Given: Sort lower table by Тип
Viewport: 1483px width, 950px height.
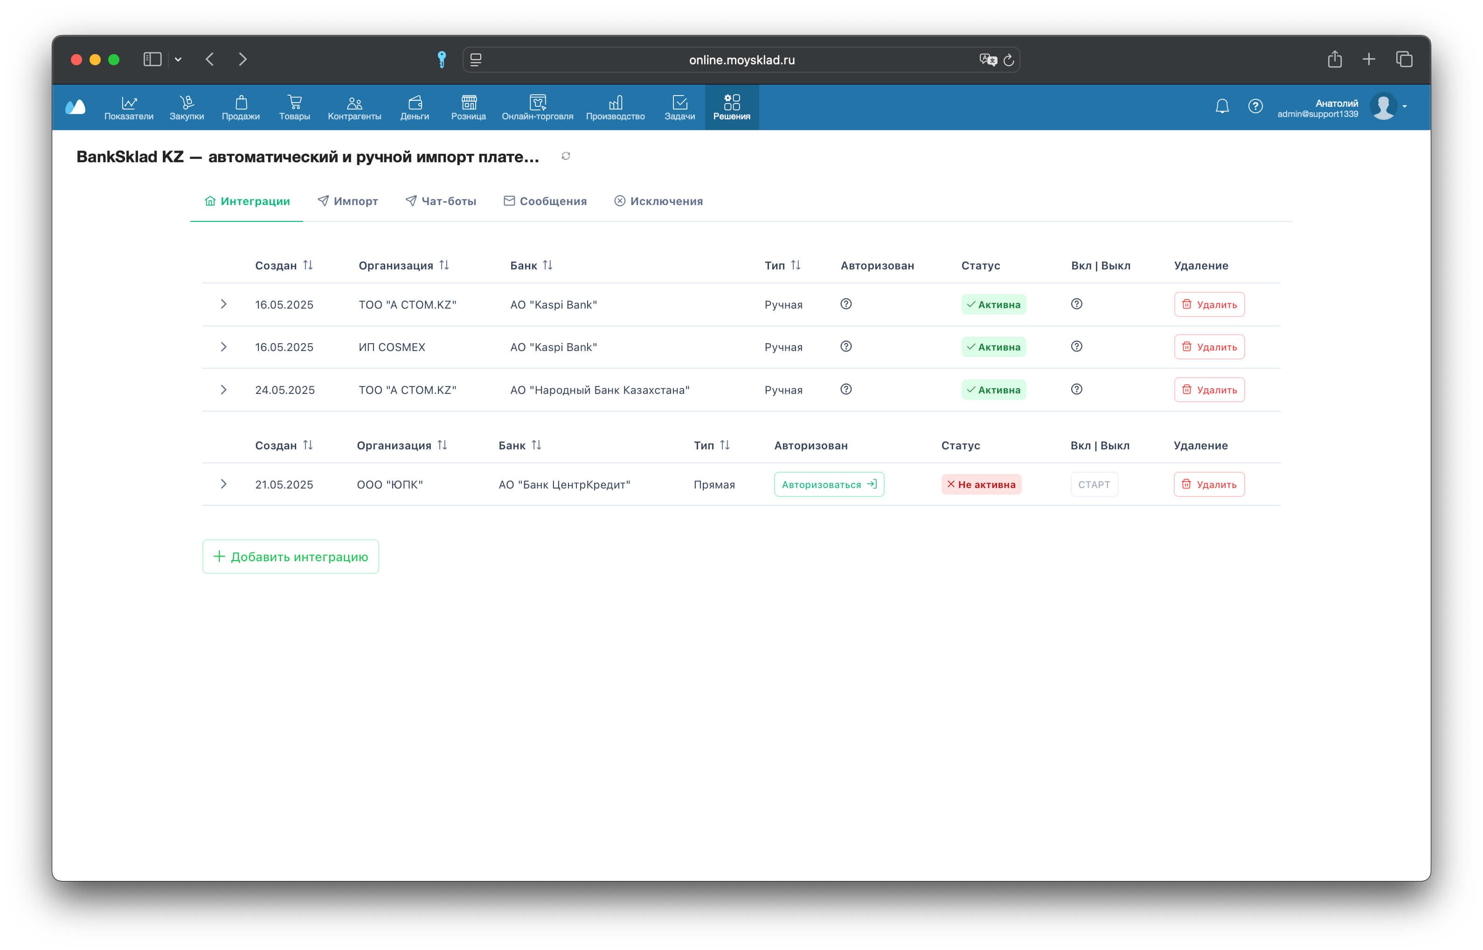Looking at the screenshot, I should coord(725,445).
